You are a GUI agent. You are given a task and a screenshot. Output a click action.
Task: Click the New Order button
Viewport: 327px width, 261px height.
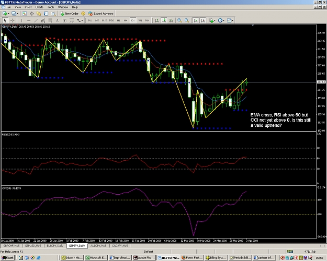tap(69, 14)
